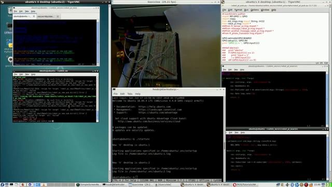
Task: Open Tabs menu in houb@KDerksdorp terminal
Action: pos(130,94)
